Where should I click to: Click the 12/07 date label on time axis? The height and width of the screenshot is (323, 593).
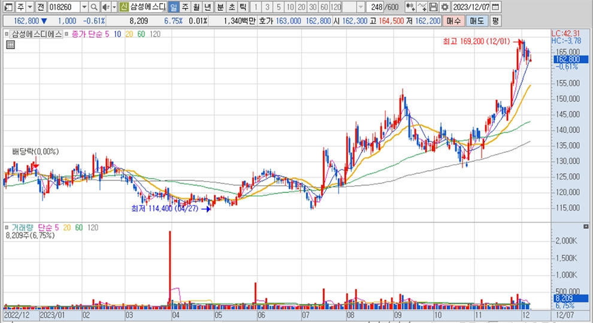click(x=565, y=315)
